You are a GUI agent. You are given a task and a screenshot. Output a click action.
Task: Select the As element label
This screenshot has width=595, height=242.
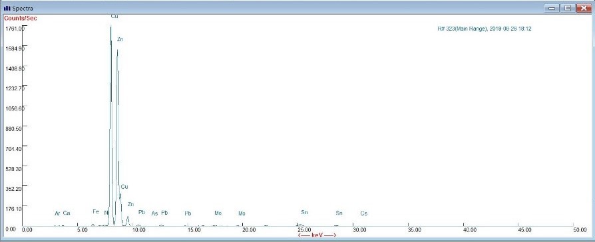(154, 213)
